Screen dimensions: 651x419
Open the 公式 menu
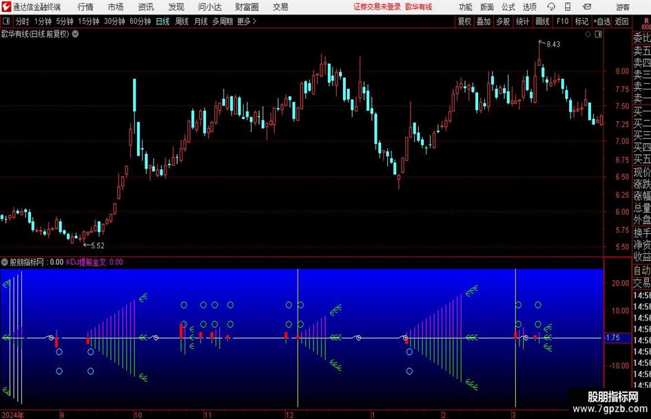[x=508, y=7]
